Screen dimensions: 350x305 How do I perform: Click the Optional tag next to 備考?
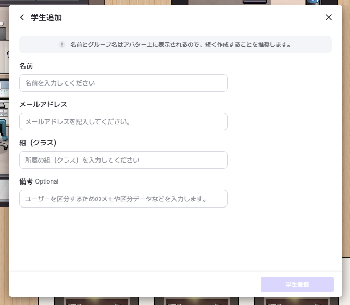click(47, 181)
